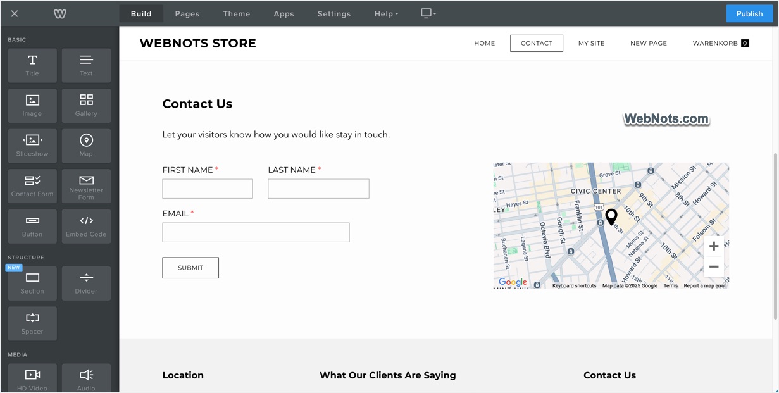
Task: Choose the Divider element
Action: point(86,283)
